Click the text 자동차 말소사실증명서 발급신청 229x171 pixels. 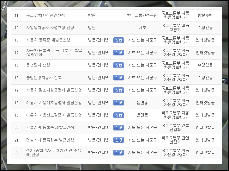[x=54, y=90]
